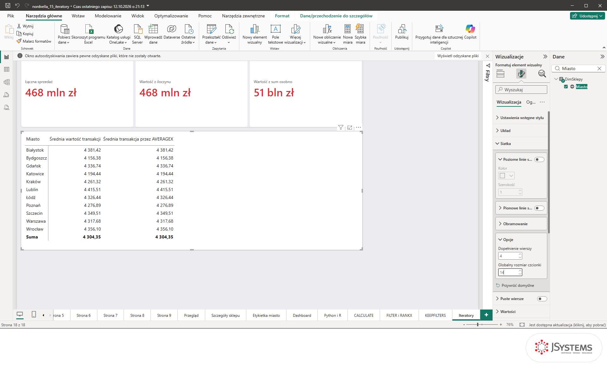Add a new report page

click(486, 315)
